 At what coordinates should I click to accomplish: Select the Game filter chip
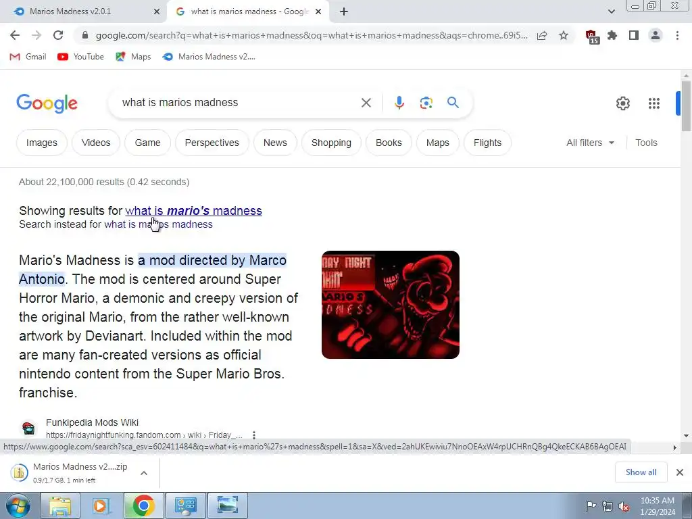(147, 143)
